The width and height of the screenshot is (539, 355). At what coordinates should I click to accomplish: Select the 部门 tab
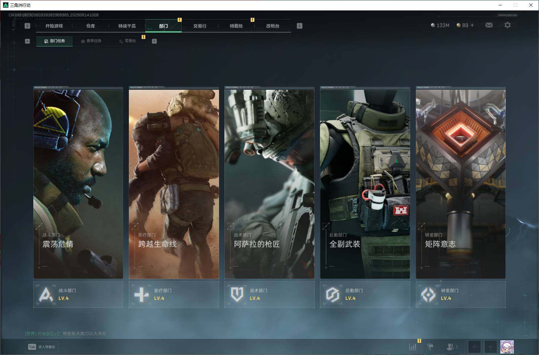[x=164, y=26]
